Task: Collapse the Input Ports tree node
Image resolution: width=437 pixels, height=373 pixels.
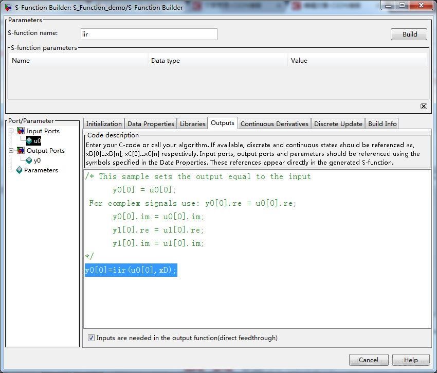Action: pos(11,131)
